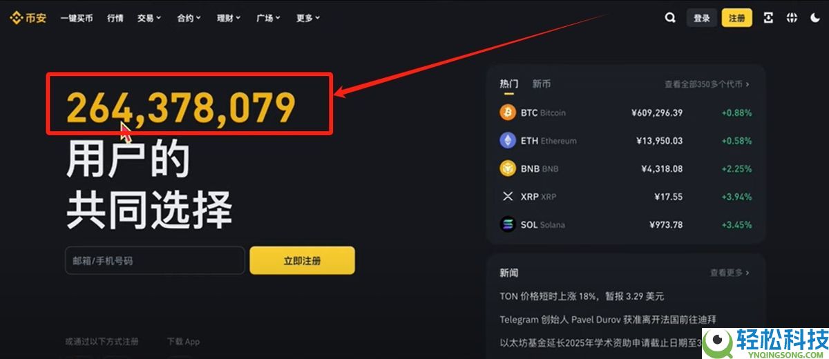Click the Solana SOL coin icon
Image resolution: width=829 pixels, height=359 pixels.
point(508,224)
